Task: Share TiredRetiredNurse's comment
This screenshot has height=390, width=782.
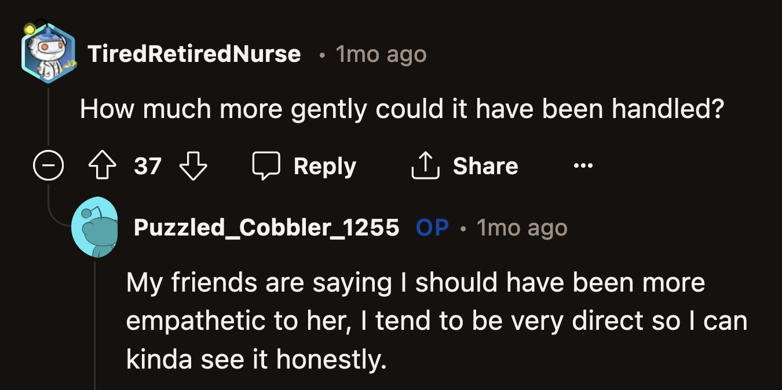Action: point(464,166)
